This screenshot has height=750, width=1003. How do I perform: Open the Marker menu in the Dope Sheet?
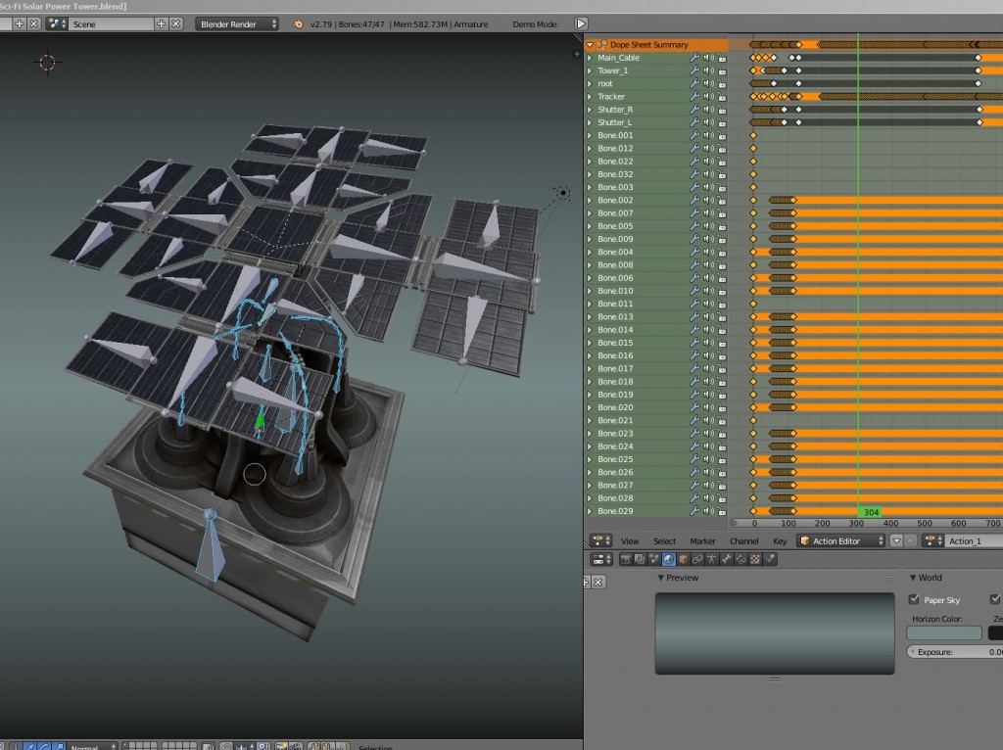702,539
